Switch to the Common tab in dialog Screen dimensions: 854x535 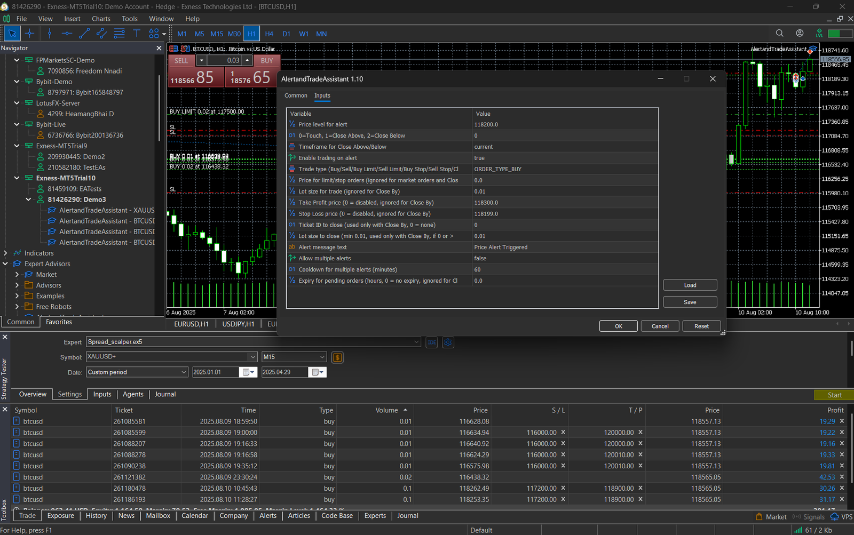[x=296, y=95]
